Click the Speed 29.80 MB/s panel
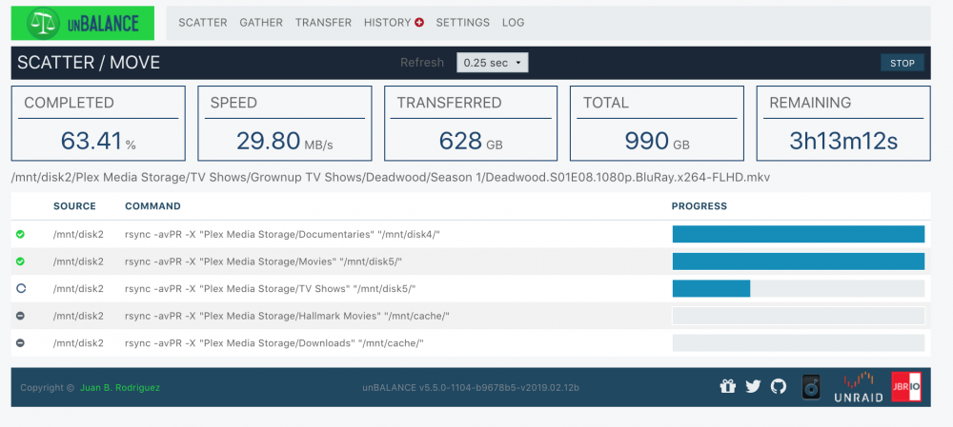This screenshot has width=953, height=427. (x=284, y=123)
